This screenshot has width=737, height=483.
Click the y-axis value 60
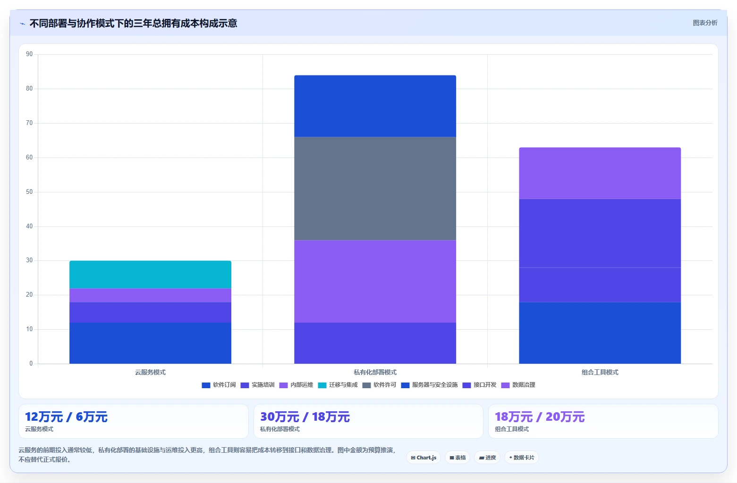[x=29, y=158]
